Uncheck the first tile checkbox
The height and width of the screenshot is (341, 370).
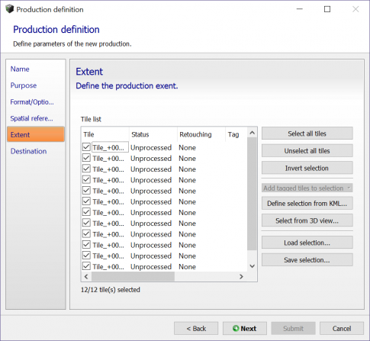click(86, 146)
